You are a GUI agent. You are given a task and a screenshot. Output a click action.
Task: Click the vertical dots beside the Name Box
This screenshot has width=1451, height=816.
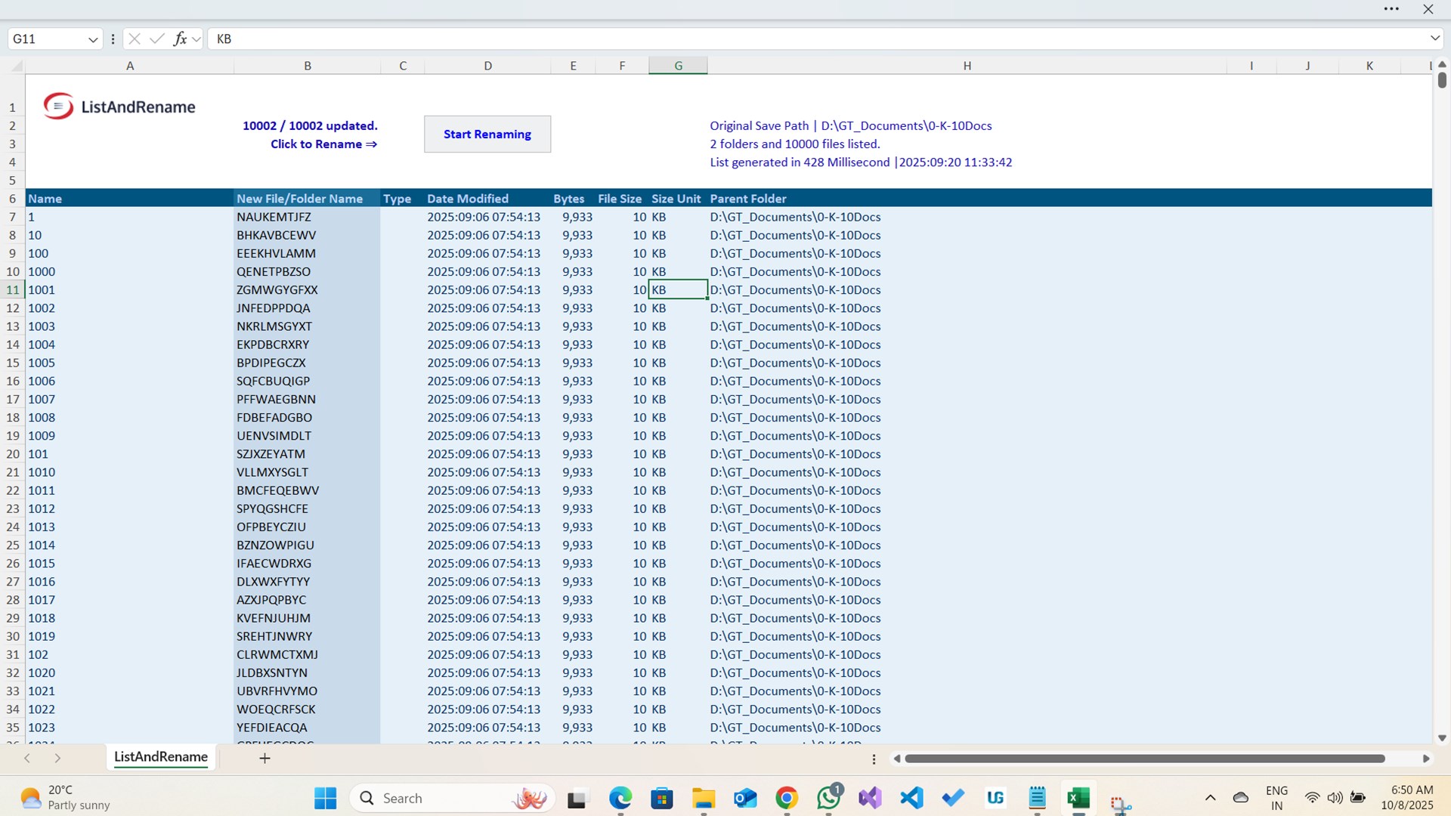pyautogui.click(x=113, y=39)
